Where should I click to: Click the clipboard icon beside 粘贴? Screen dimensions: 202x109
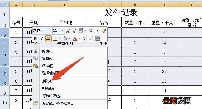36,66
